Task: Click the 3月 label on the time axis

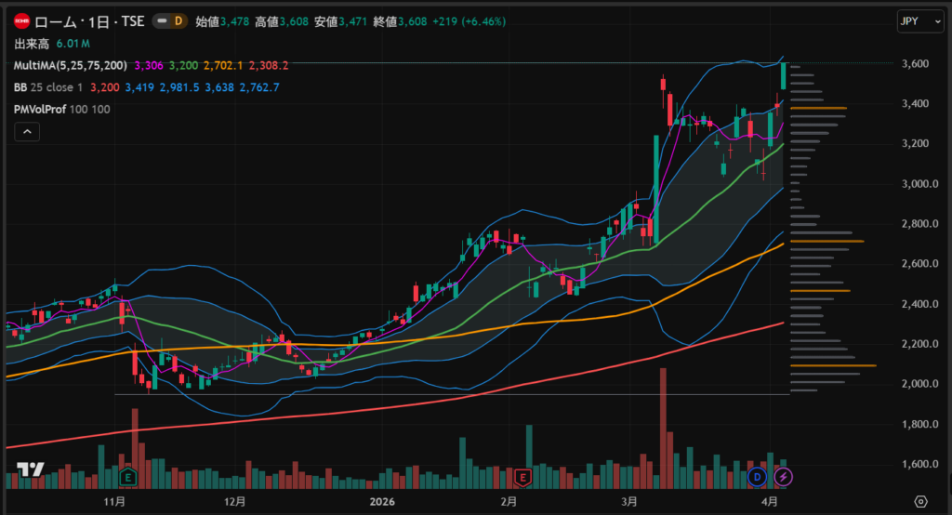Action: click(629, 501)
